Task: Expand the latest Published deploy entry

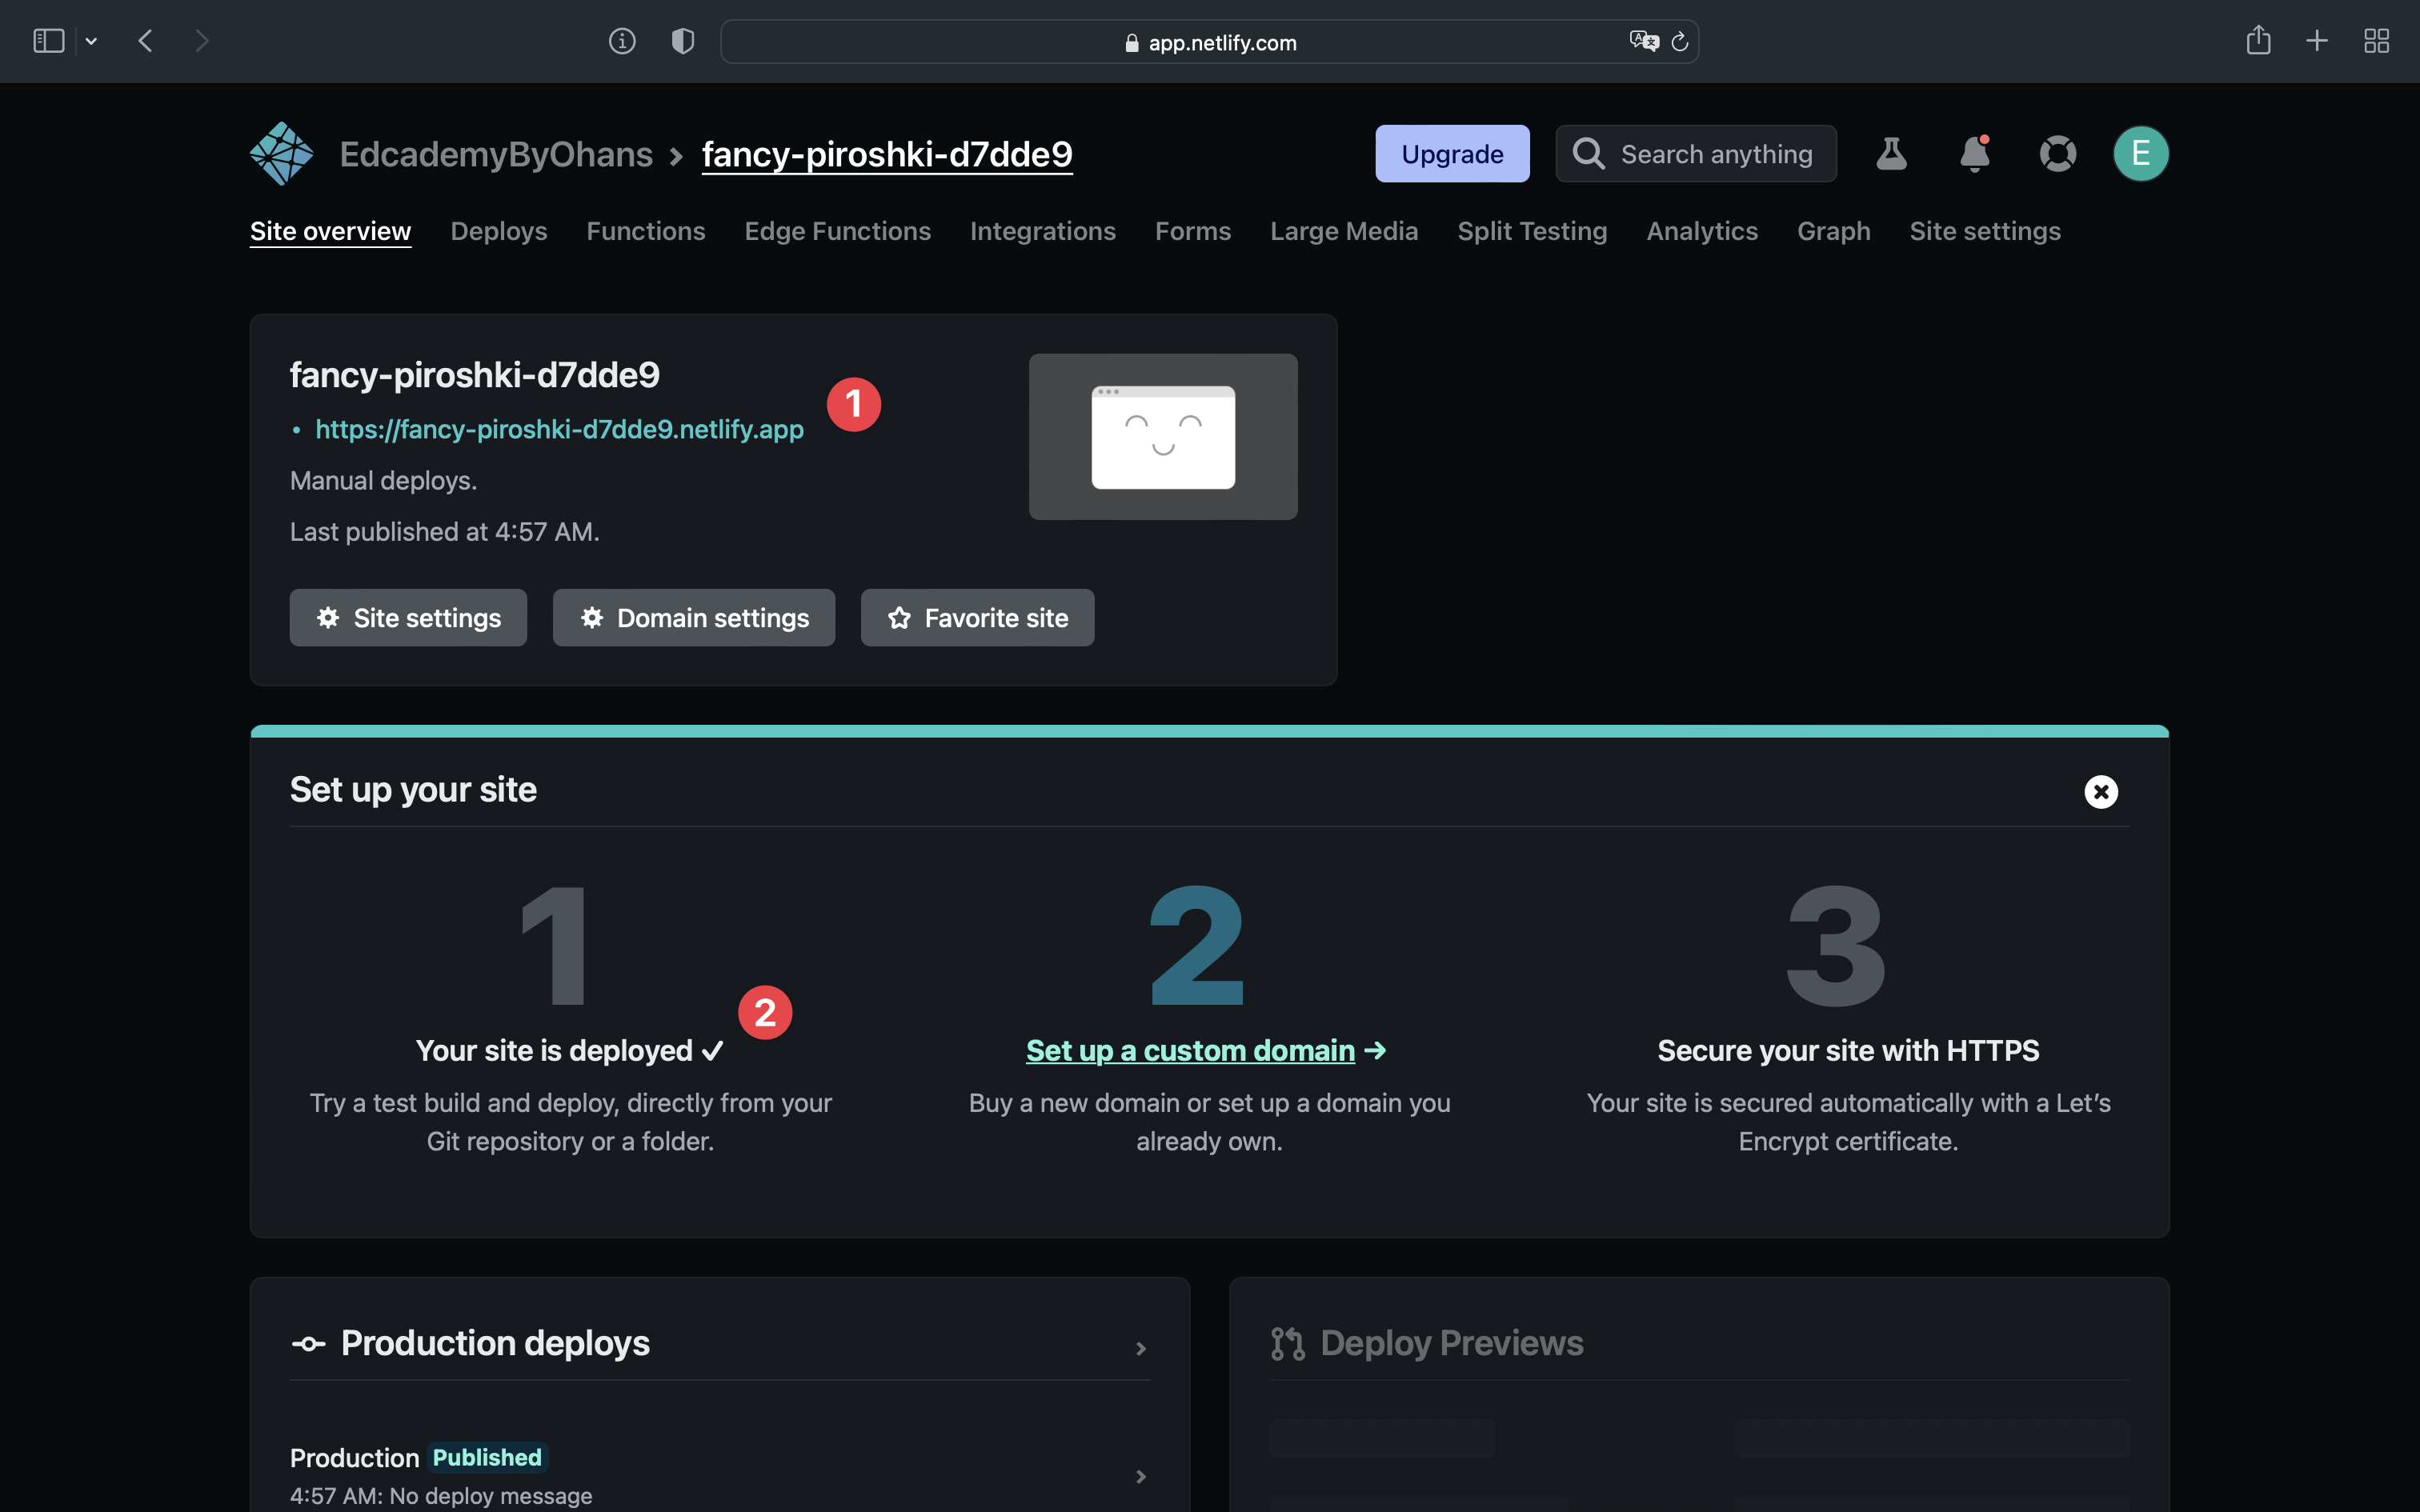Action: 1140,1476
